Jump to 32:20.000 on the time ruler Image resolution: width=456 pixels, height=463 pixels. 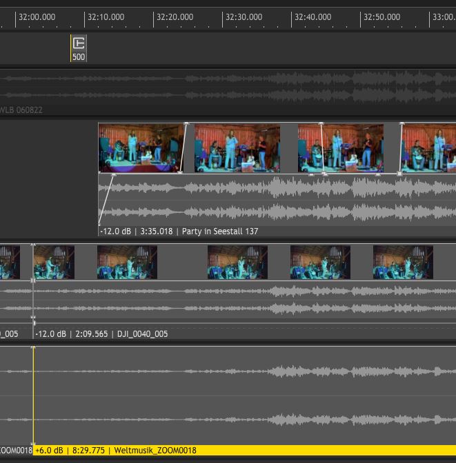click(175, 17)
